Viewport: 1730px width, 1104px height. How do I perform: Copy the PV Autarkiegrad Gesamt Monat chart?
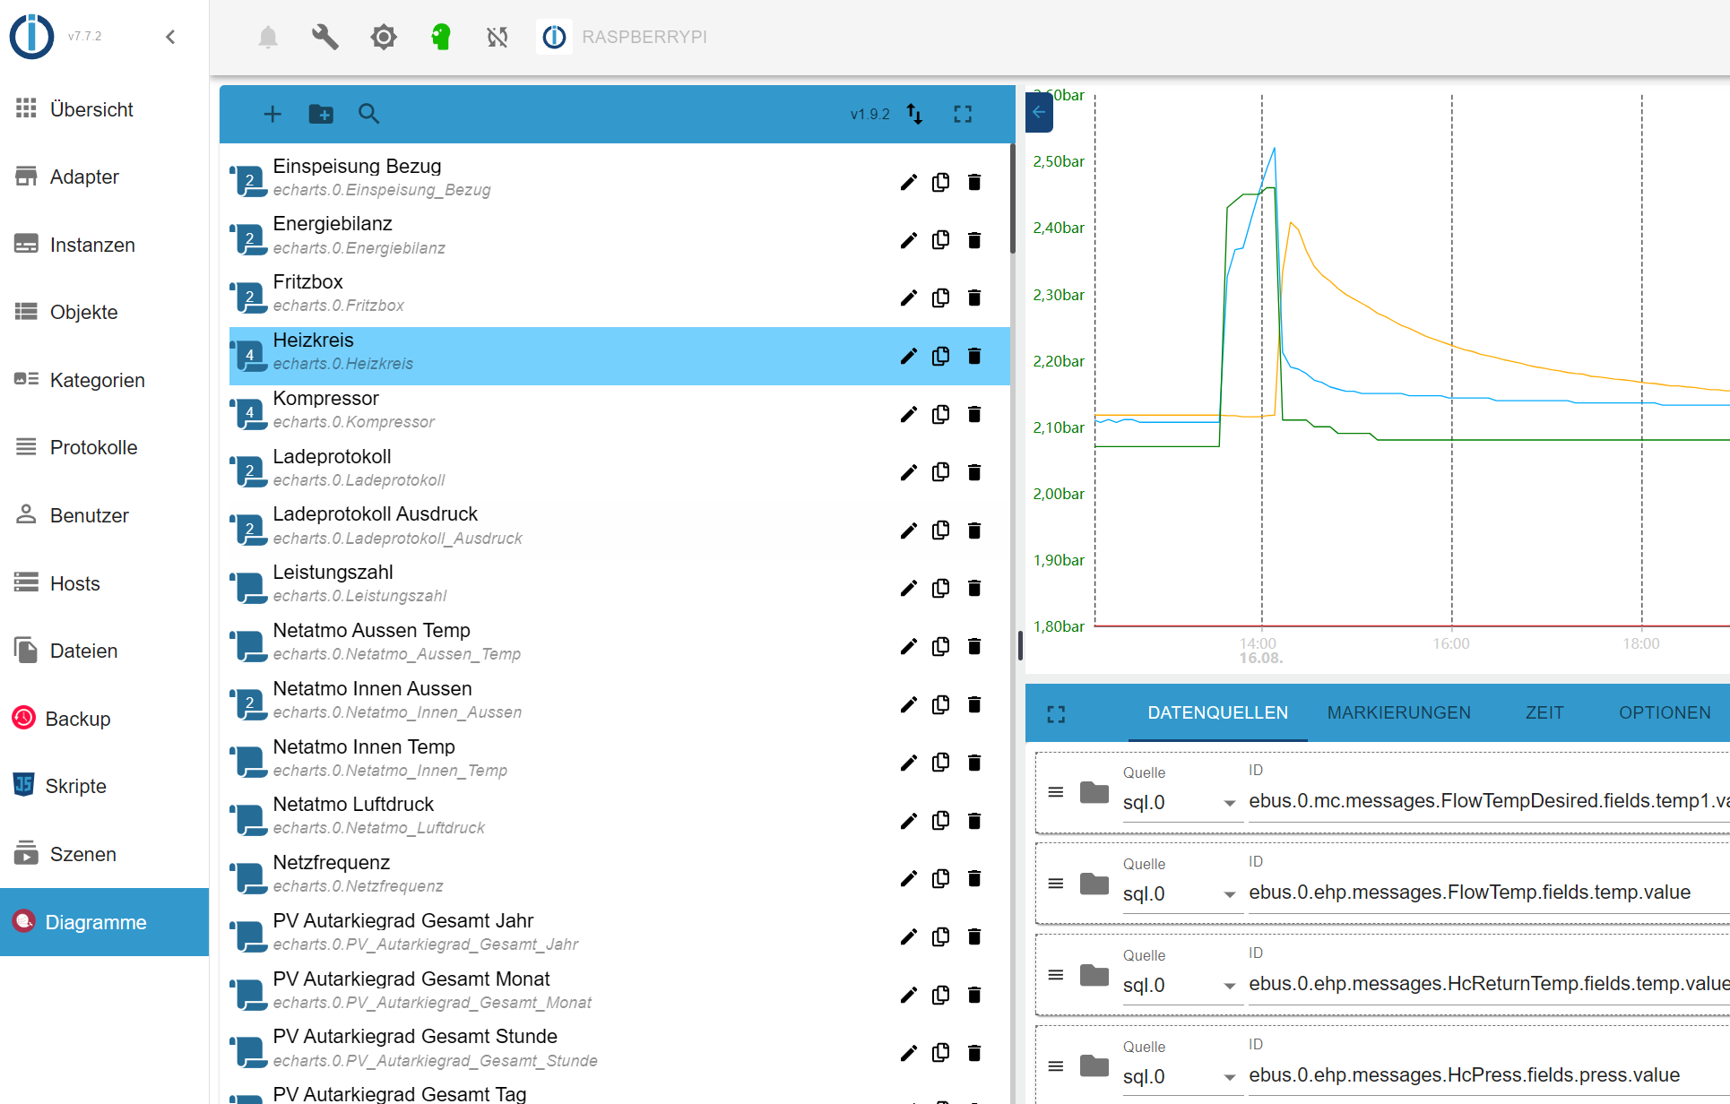[x=940, y=995]
